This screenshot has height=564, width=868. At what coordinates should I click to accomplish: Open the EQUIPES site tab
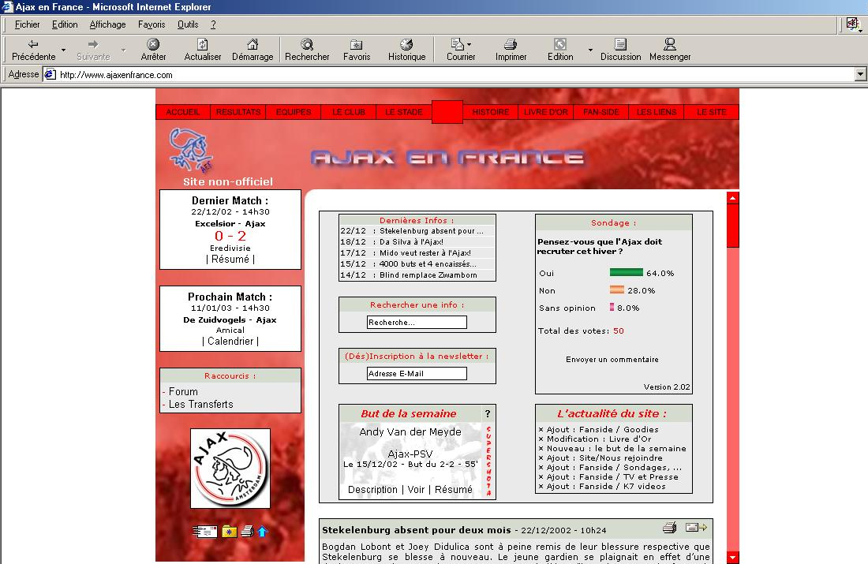pos(294,112)
